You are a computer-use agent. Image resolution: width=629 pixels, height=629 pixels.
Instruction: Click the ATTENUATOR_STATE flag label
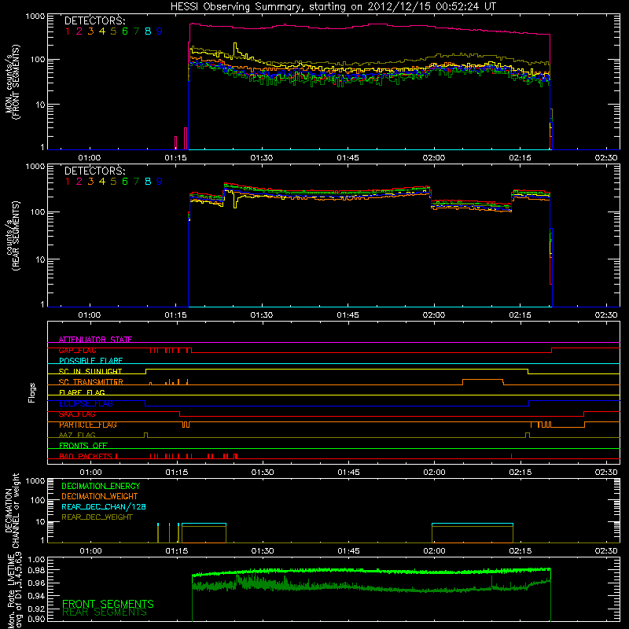[95, 340]
